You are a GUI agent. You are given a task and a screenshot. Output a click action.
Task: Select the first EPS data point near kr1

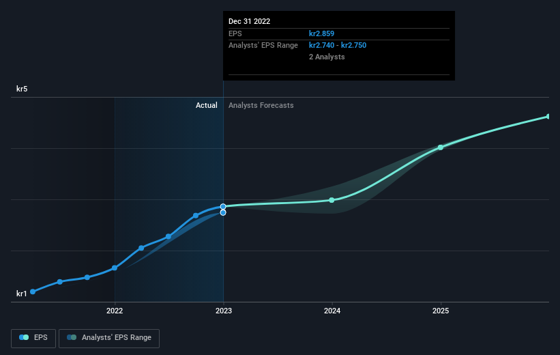point(33,292)
